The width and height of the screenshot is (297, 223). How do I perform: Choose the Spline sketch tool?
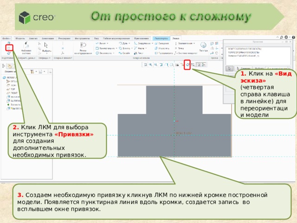pos(124,53)
